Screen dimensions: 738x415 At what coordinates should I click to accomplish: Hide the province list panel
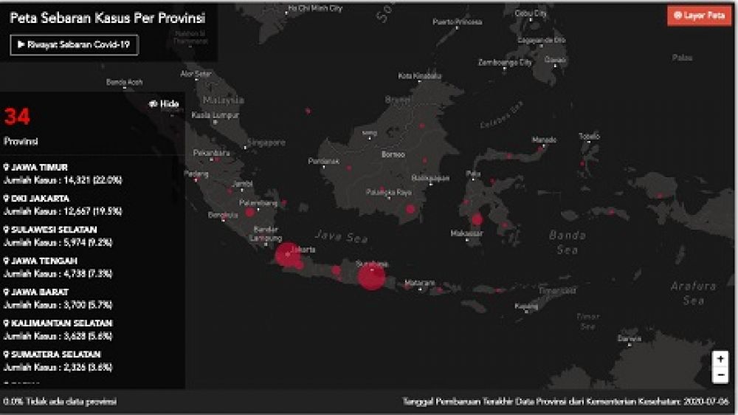tap(165, 104)
